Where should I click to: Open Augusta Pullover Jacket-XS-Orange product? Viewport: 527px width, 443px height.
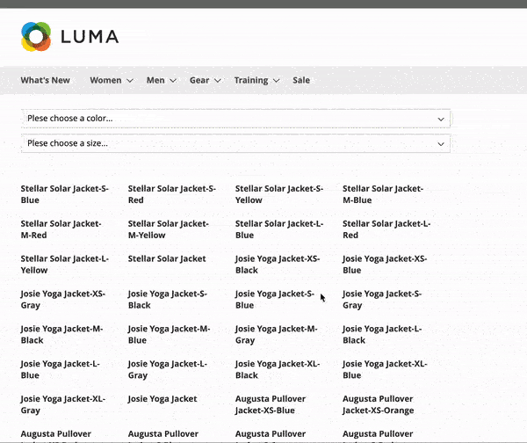click(x=378, y=404)
